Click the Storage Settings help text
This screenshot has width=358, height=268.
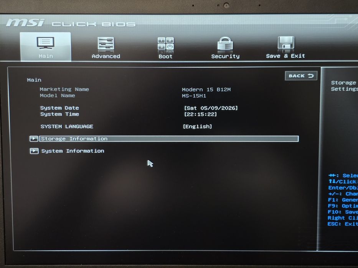pos(344,86)
